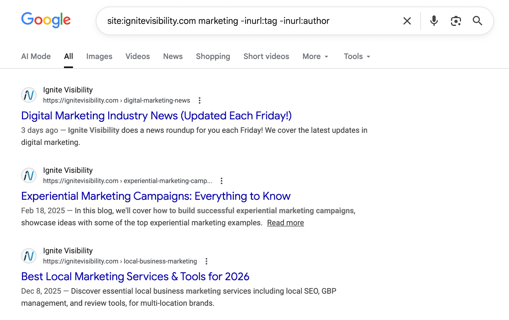Switch to AI Mode
Image resolution: width=509 pixels, height=320 pixels.
(x=36, y=56)
